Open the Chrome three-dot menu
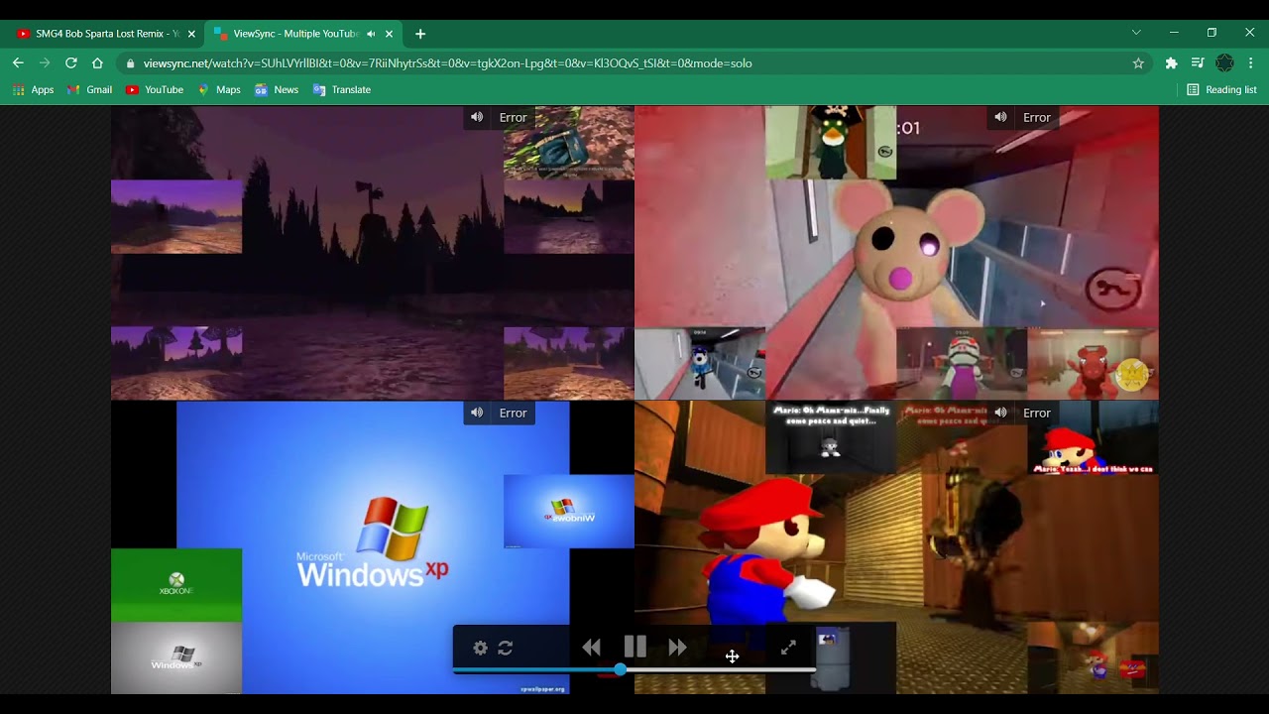Image resolution: width=1269 pixels, height=714 pixels. 1251,62
